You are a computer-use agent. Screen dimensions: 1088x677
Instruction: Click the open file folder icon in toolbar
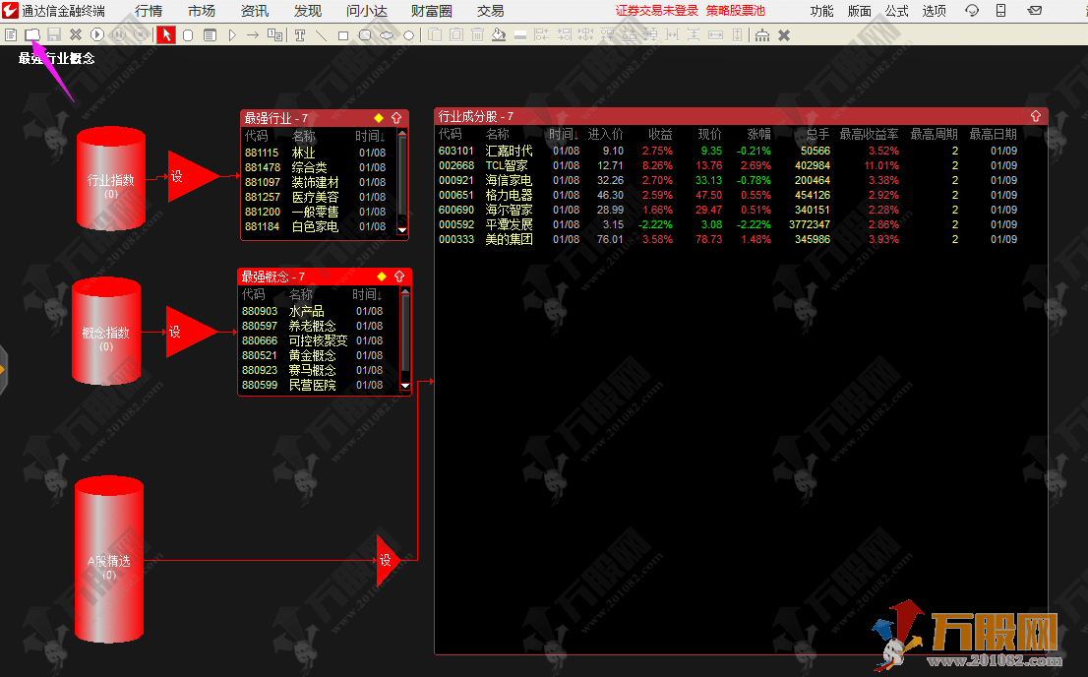(x=32, y=34)
